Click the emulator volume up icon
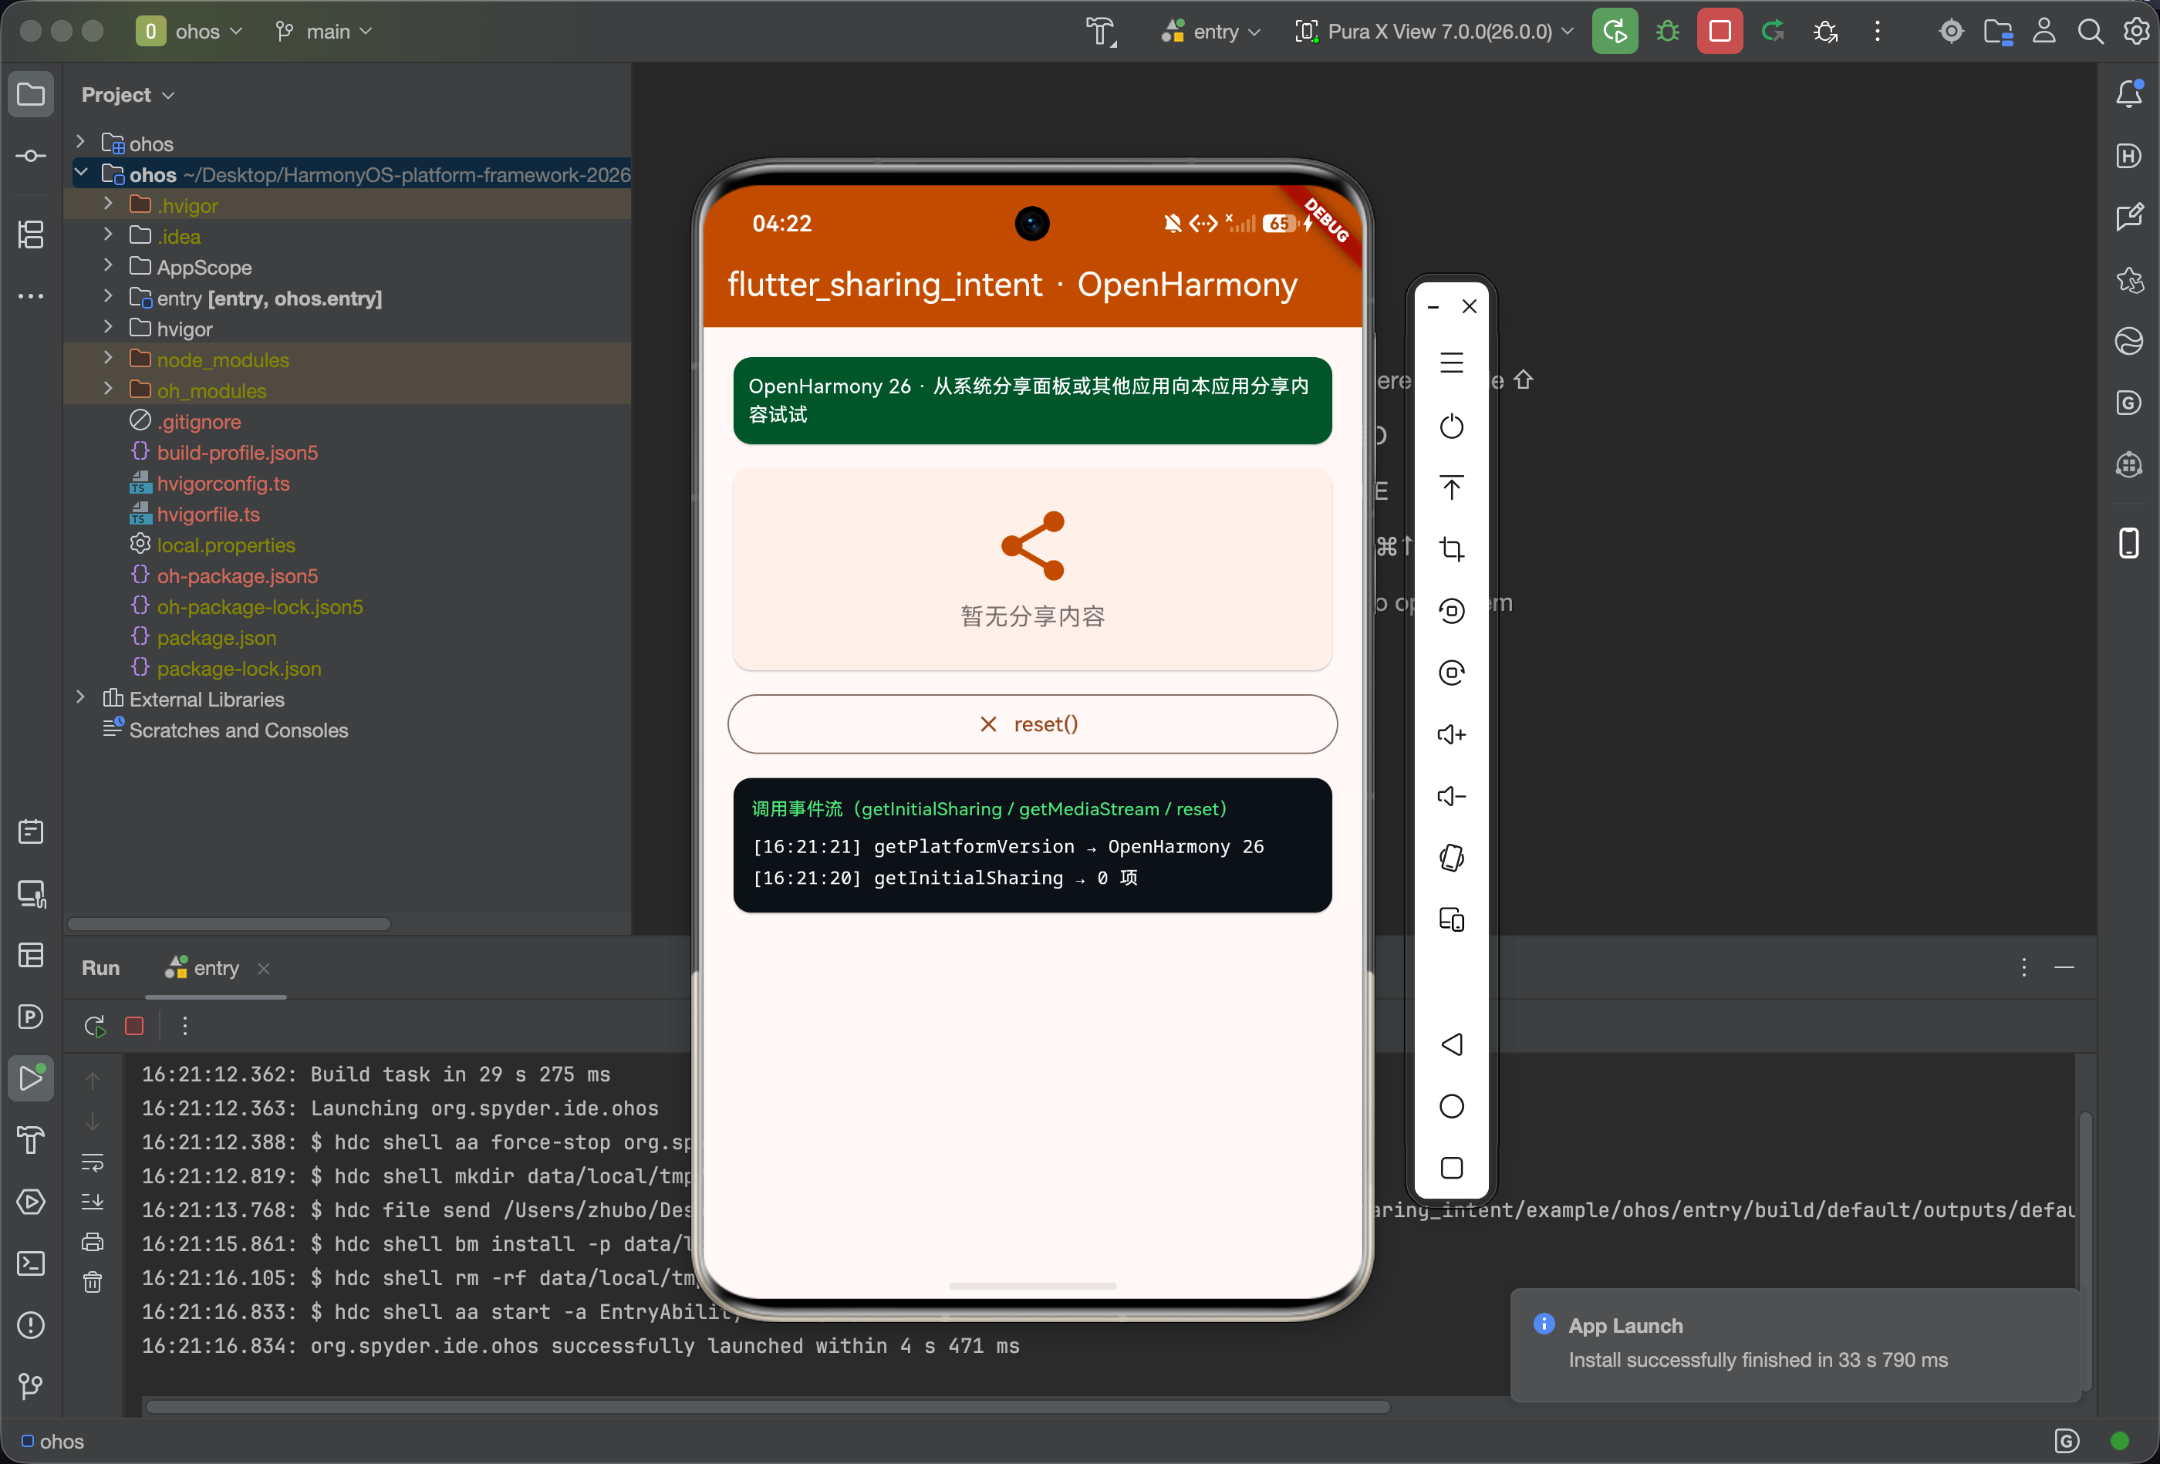2160x1464 pixels. (x=1451, y=734)
